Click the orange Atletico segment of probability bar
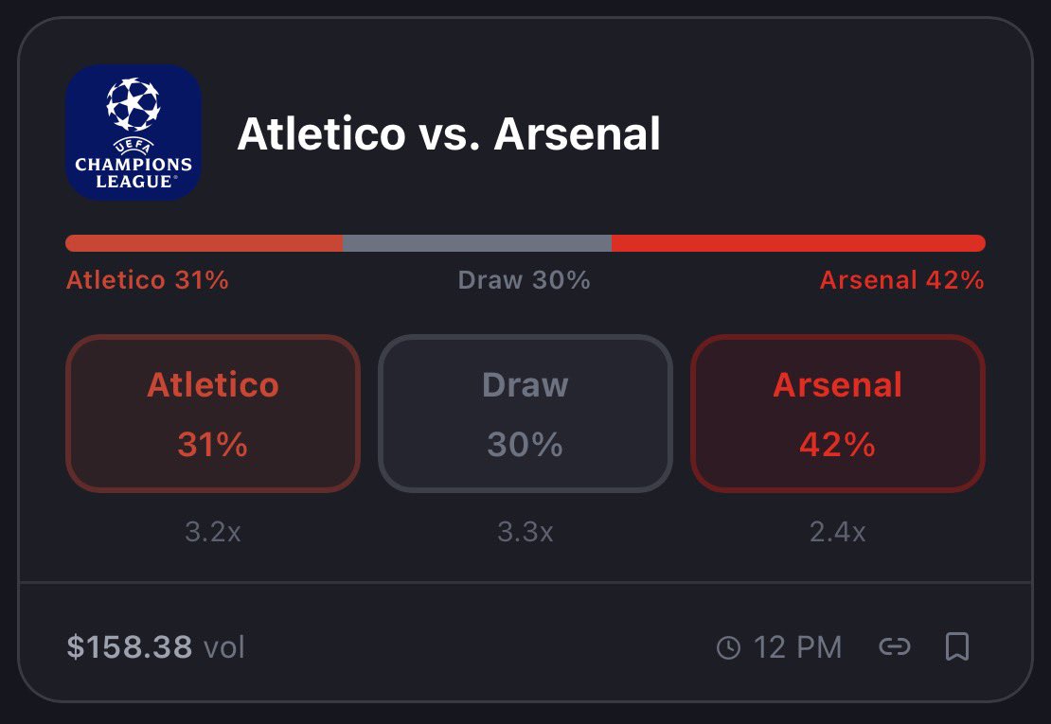The image size is (1051, 724). (204, 243)
